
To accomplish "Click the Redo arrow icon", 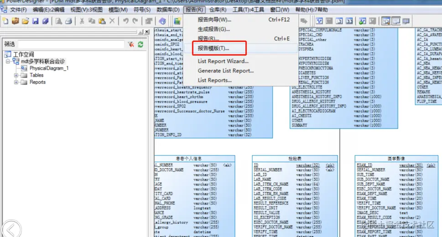I will [135, 21].
